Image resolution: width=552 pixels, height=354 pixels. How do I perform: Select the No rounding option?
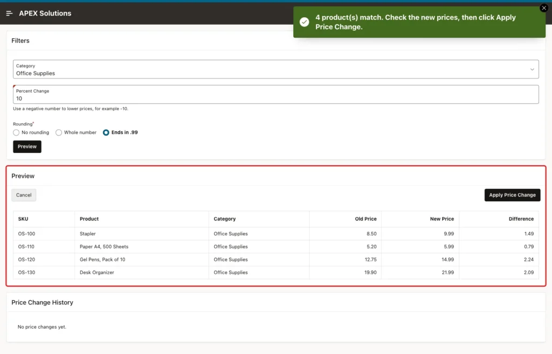tap(16, 132)
